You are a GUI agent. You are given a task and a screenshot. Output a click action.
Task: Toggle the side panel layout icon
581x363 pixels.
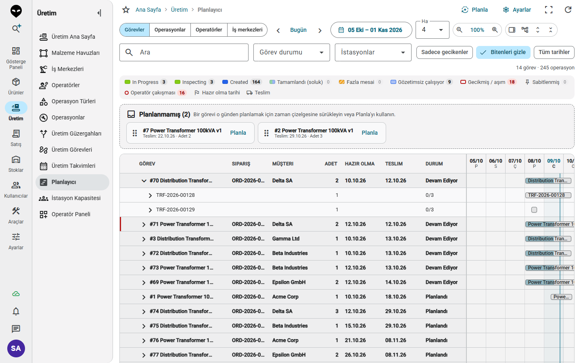pos(512,30)
